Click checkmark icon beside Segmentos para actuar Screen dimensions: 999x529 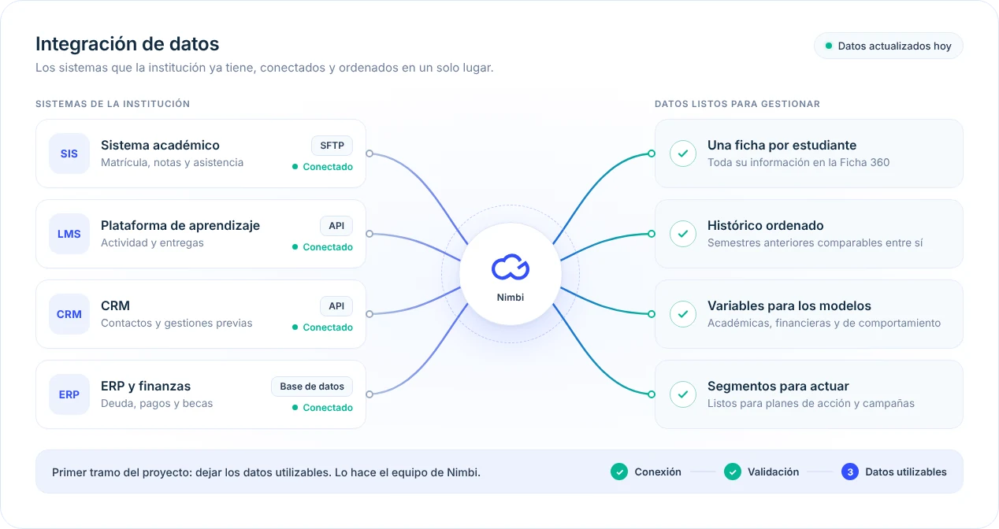pos(683,394)
